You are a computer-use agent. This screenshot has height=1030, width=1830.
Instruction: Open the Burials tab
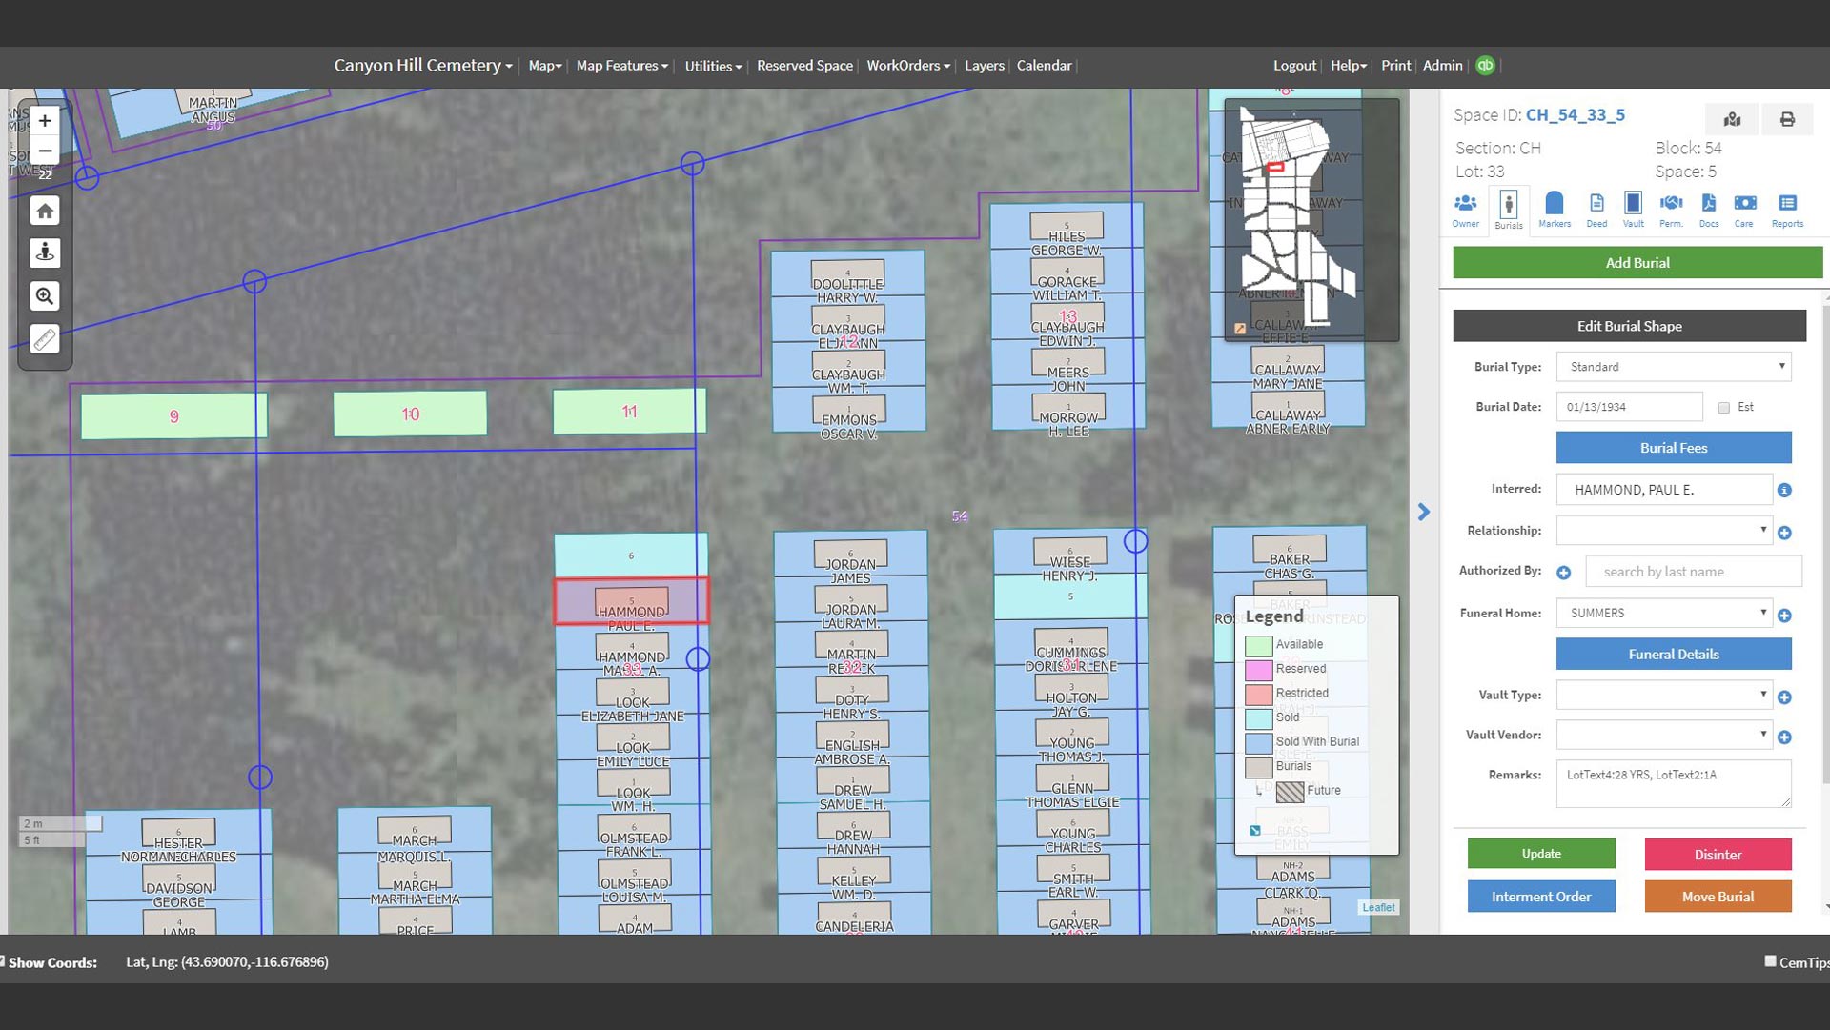1509,211
